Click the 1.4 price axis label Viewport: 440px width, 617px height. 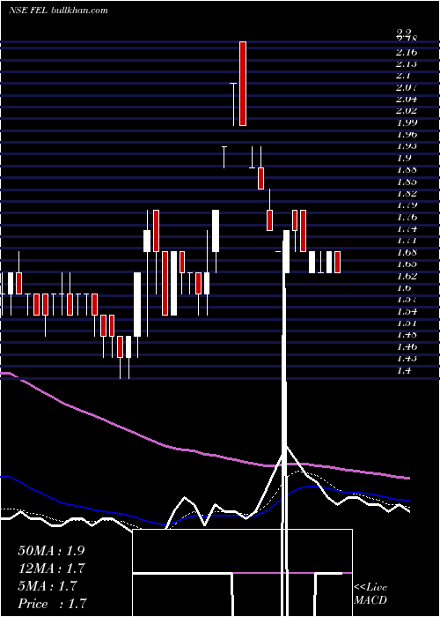coord(403,371)
